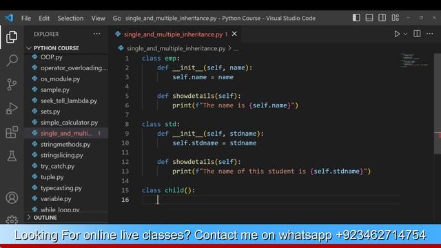Toggle the bottom panel
Screen dimensions: 441x248
tap(369, 18)
